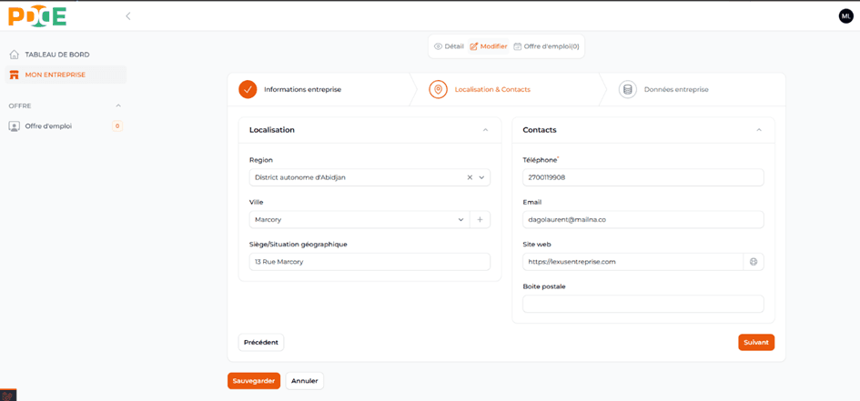Collapse the Contacts panel
The height and width of the screenshot is (401, 860).
tap(759, 130)
